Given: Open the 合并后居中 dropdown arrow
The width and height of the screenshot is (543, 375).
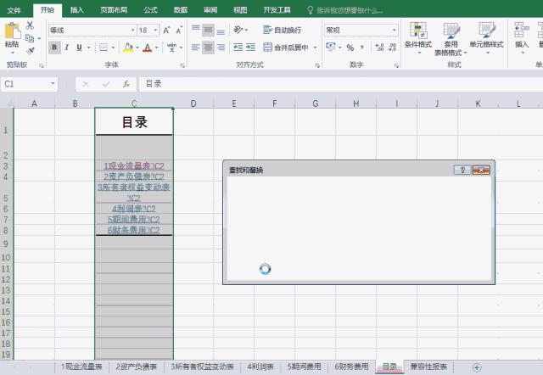Looking at the screenshot, I should click(315, 48).
